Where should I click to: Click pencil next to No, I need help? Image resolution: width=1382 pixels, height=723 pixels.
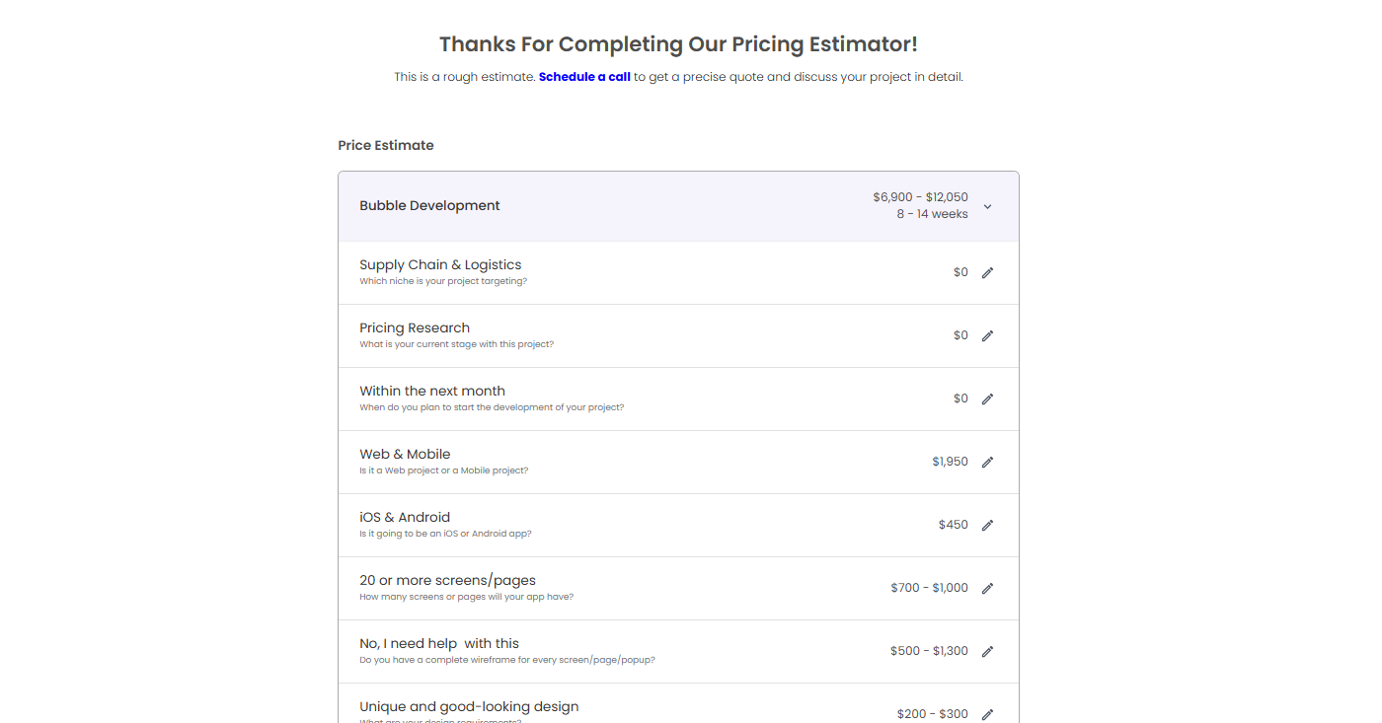point(987,651)
